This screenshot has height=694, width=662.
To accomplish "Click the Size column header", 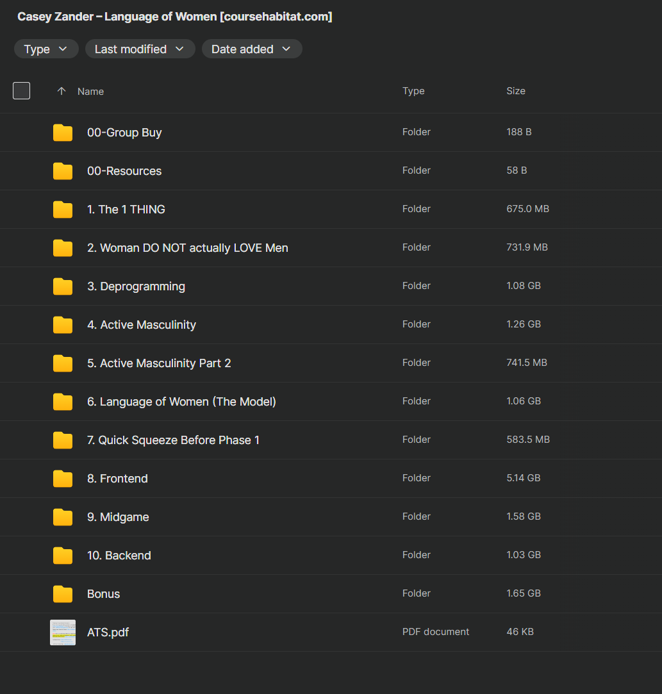I will (515, 91).
